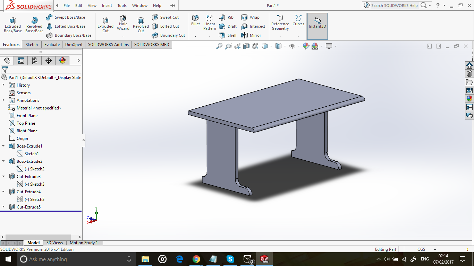Select the Shell tool
474x266 pixels.
[x=228, y=35]
